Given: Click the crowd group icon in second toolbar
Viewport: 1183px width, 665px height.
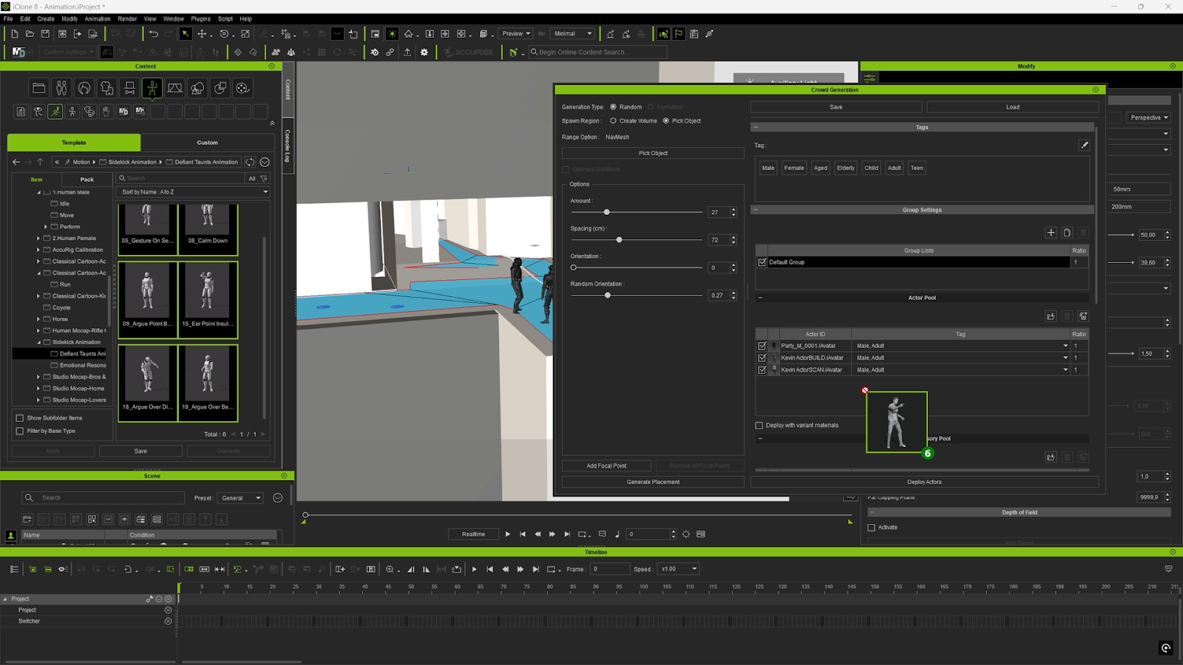Looking at the screenshot, I should (x=276, y=52).
